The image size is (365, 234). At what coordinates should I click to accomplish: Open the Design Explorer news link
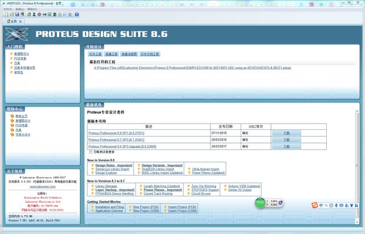(x=106, y=173)
